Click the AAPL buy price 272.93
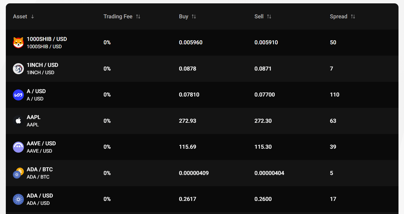Image resolution: width=404 pixels, height=214 pixels. (x=188, y=121)
